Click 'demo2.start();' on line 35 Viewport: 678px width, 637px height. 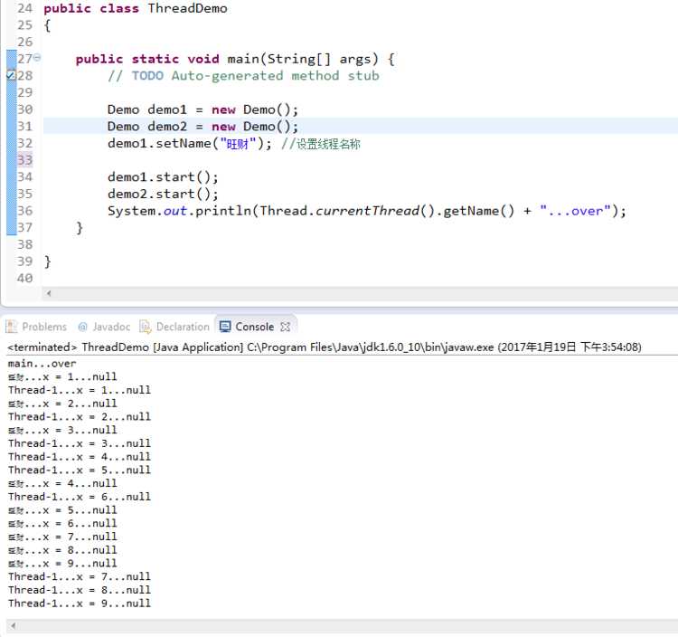[x=163, y=194]
